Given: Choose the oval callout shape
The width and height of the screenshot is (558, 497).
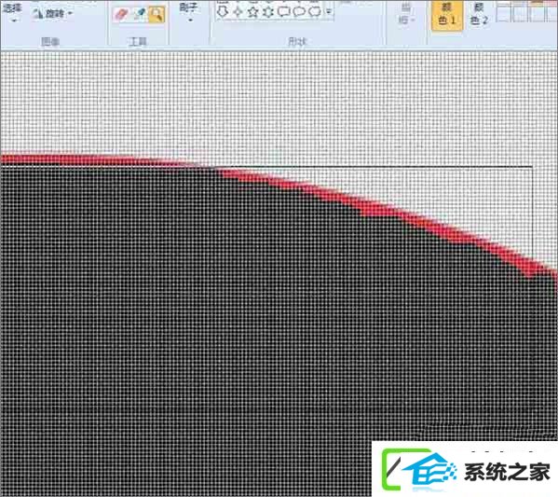Looking at the screenshot, I should tap(299, 12).
